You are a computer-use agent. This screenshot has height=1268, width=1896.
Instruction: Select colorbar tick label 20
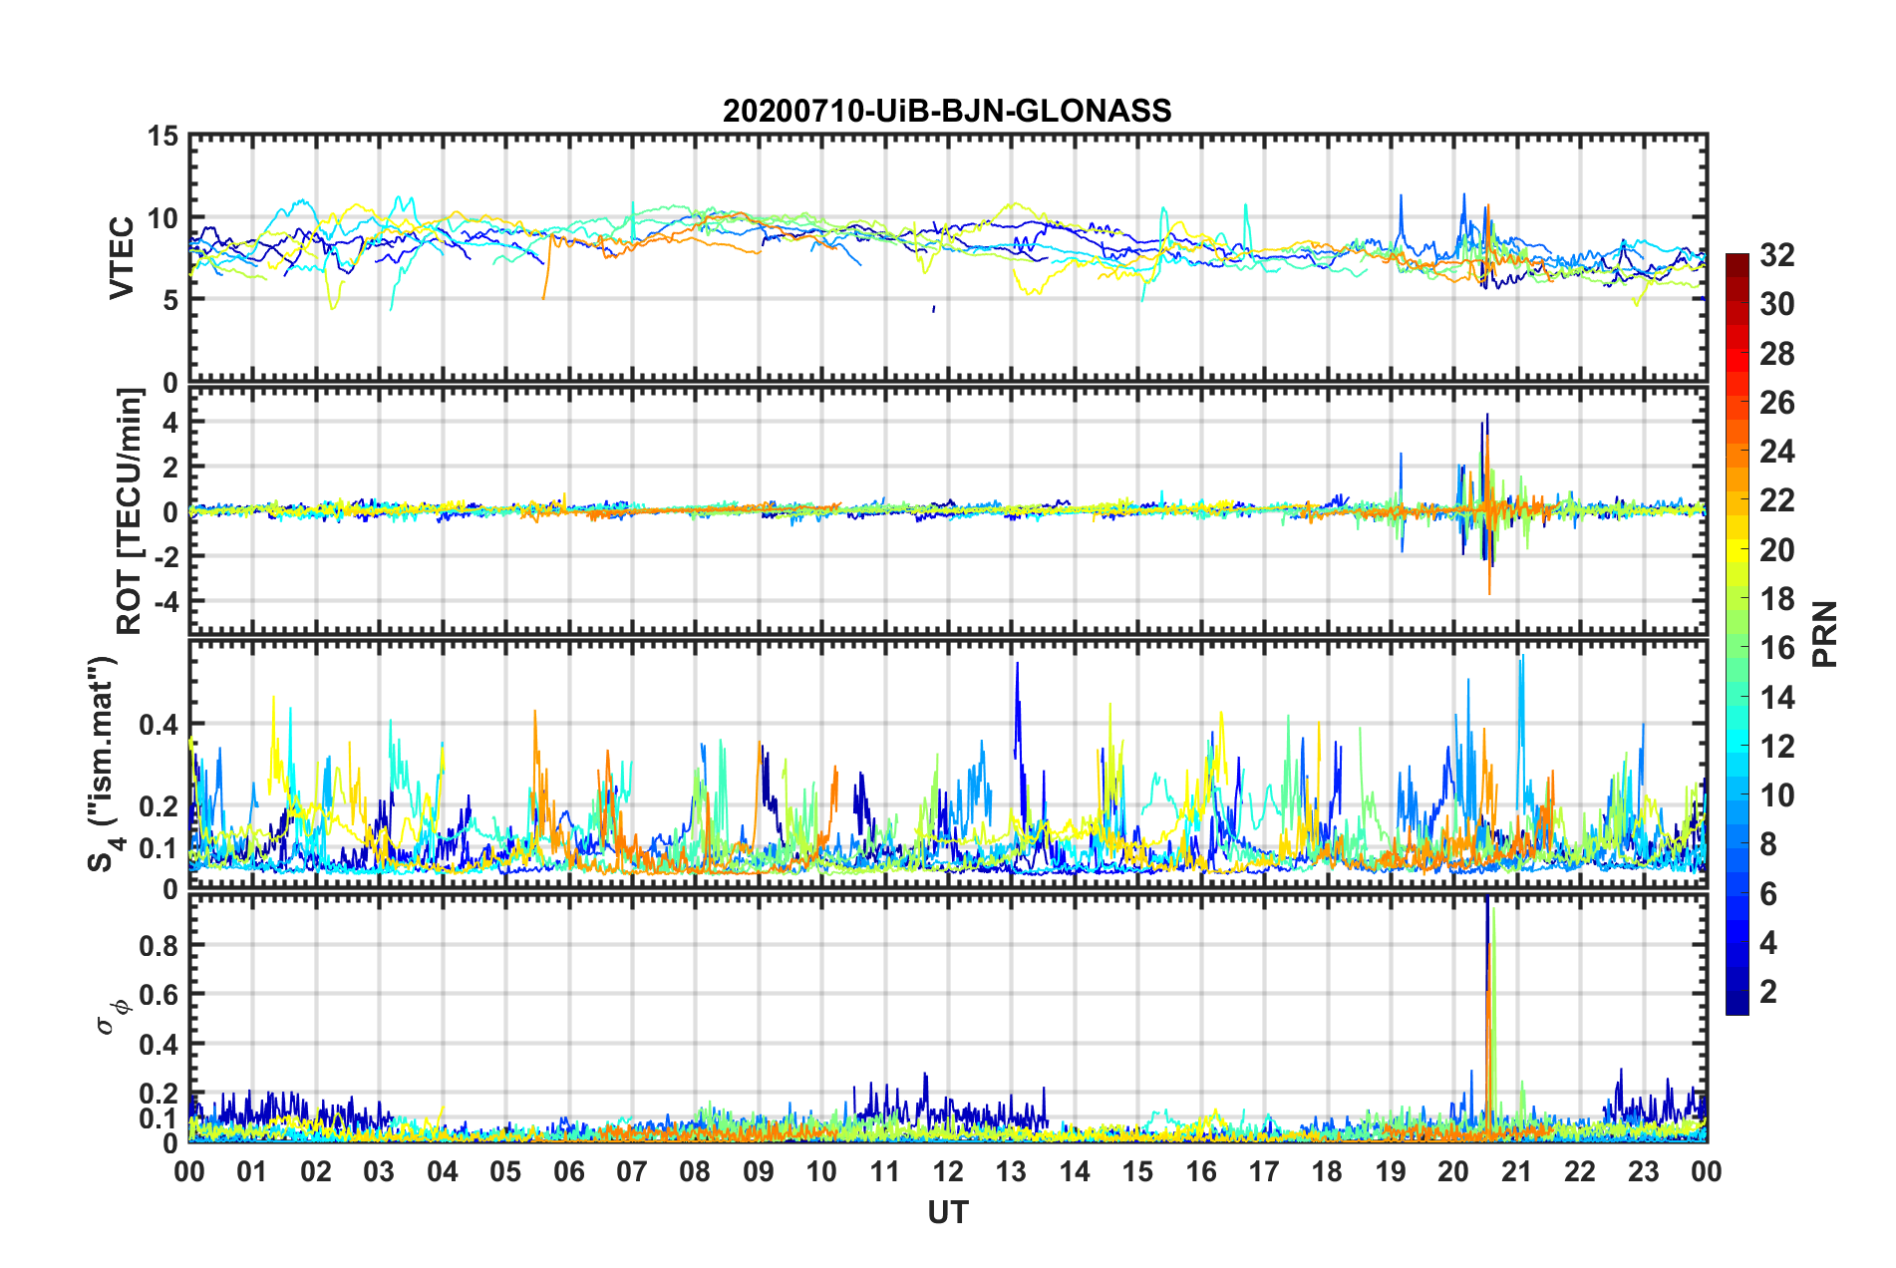coord(1776,549)
